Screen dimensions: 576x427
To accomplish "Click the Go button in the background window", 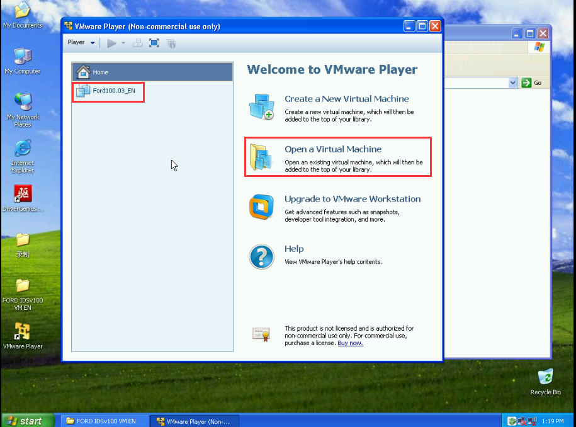I will pos(531,83).
